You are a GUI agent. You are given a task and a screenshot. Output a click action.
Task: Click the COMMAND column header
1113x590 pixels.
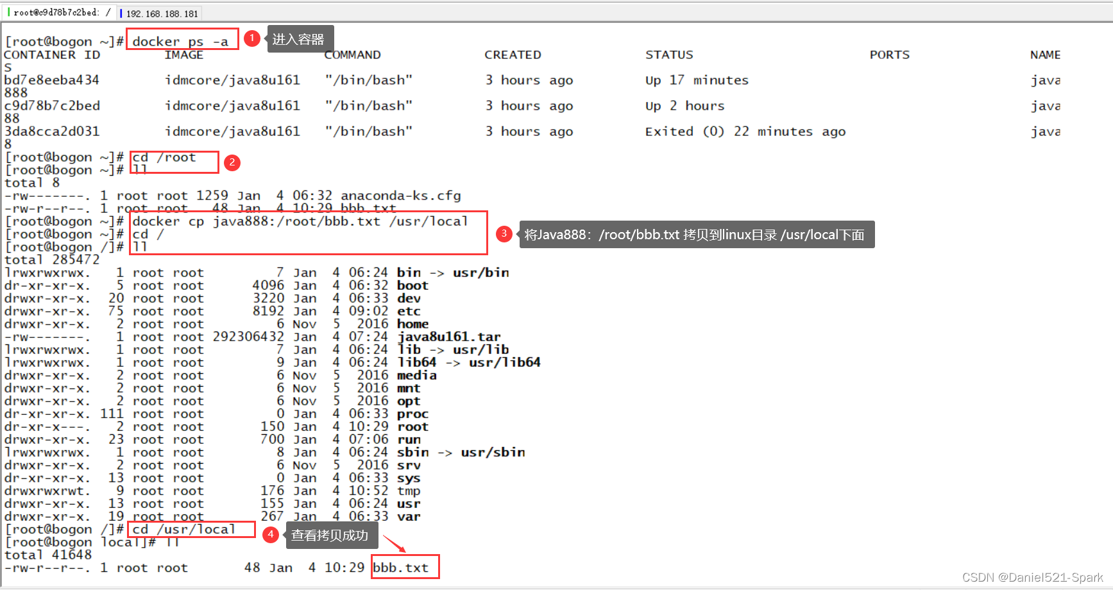point(352,55)
